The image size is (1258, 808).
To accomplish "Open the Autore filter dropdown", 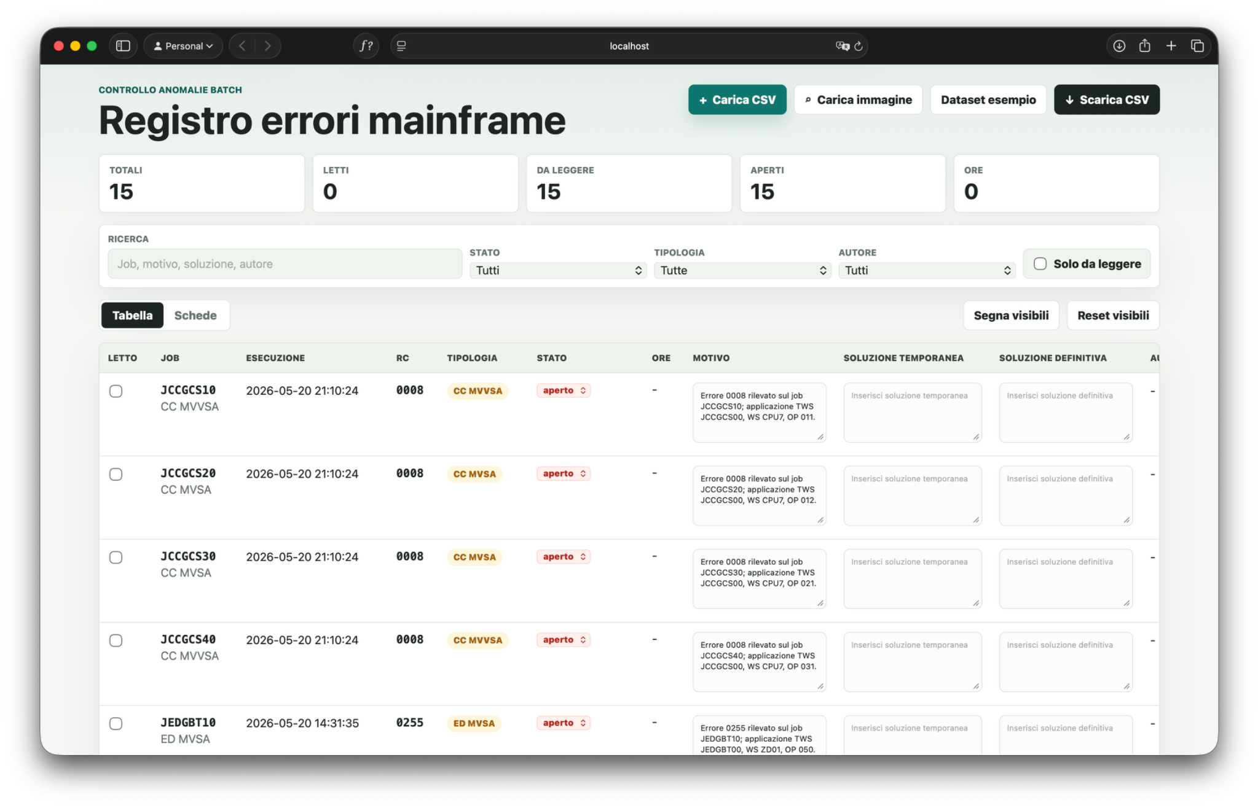I will click(926, 270).
